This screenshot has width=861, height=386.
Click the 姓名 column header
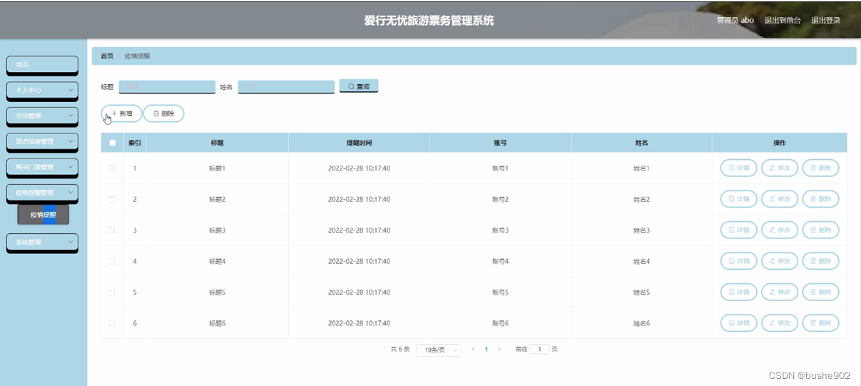tap(641, 143)
